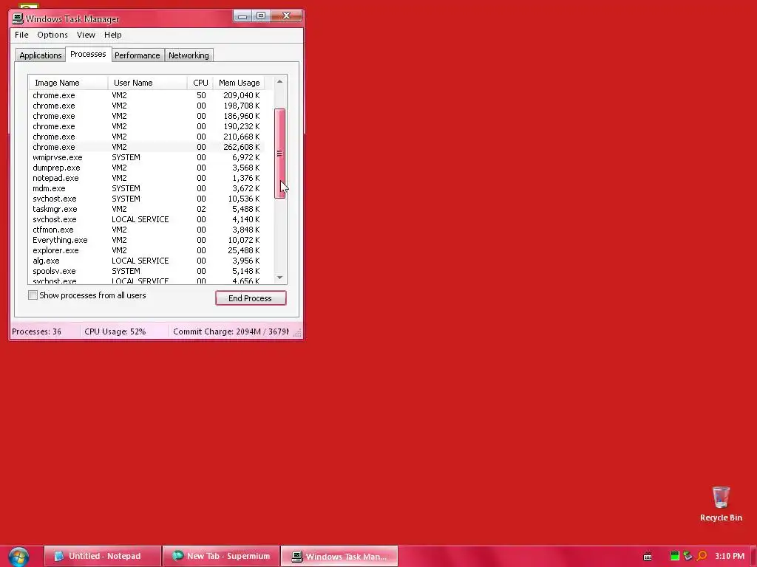This screenshot has width=757, height=567.
Task: Select chrome.exe using 190,232 K
Action: point(146,126)
